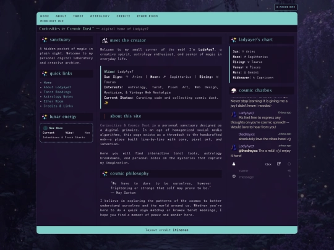334x250 pixels.
Task: Click the 'Curiosities & Cosmic Dust' site title
Action: (66, 28)
